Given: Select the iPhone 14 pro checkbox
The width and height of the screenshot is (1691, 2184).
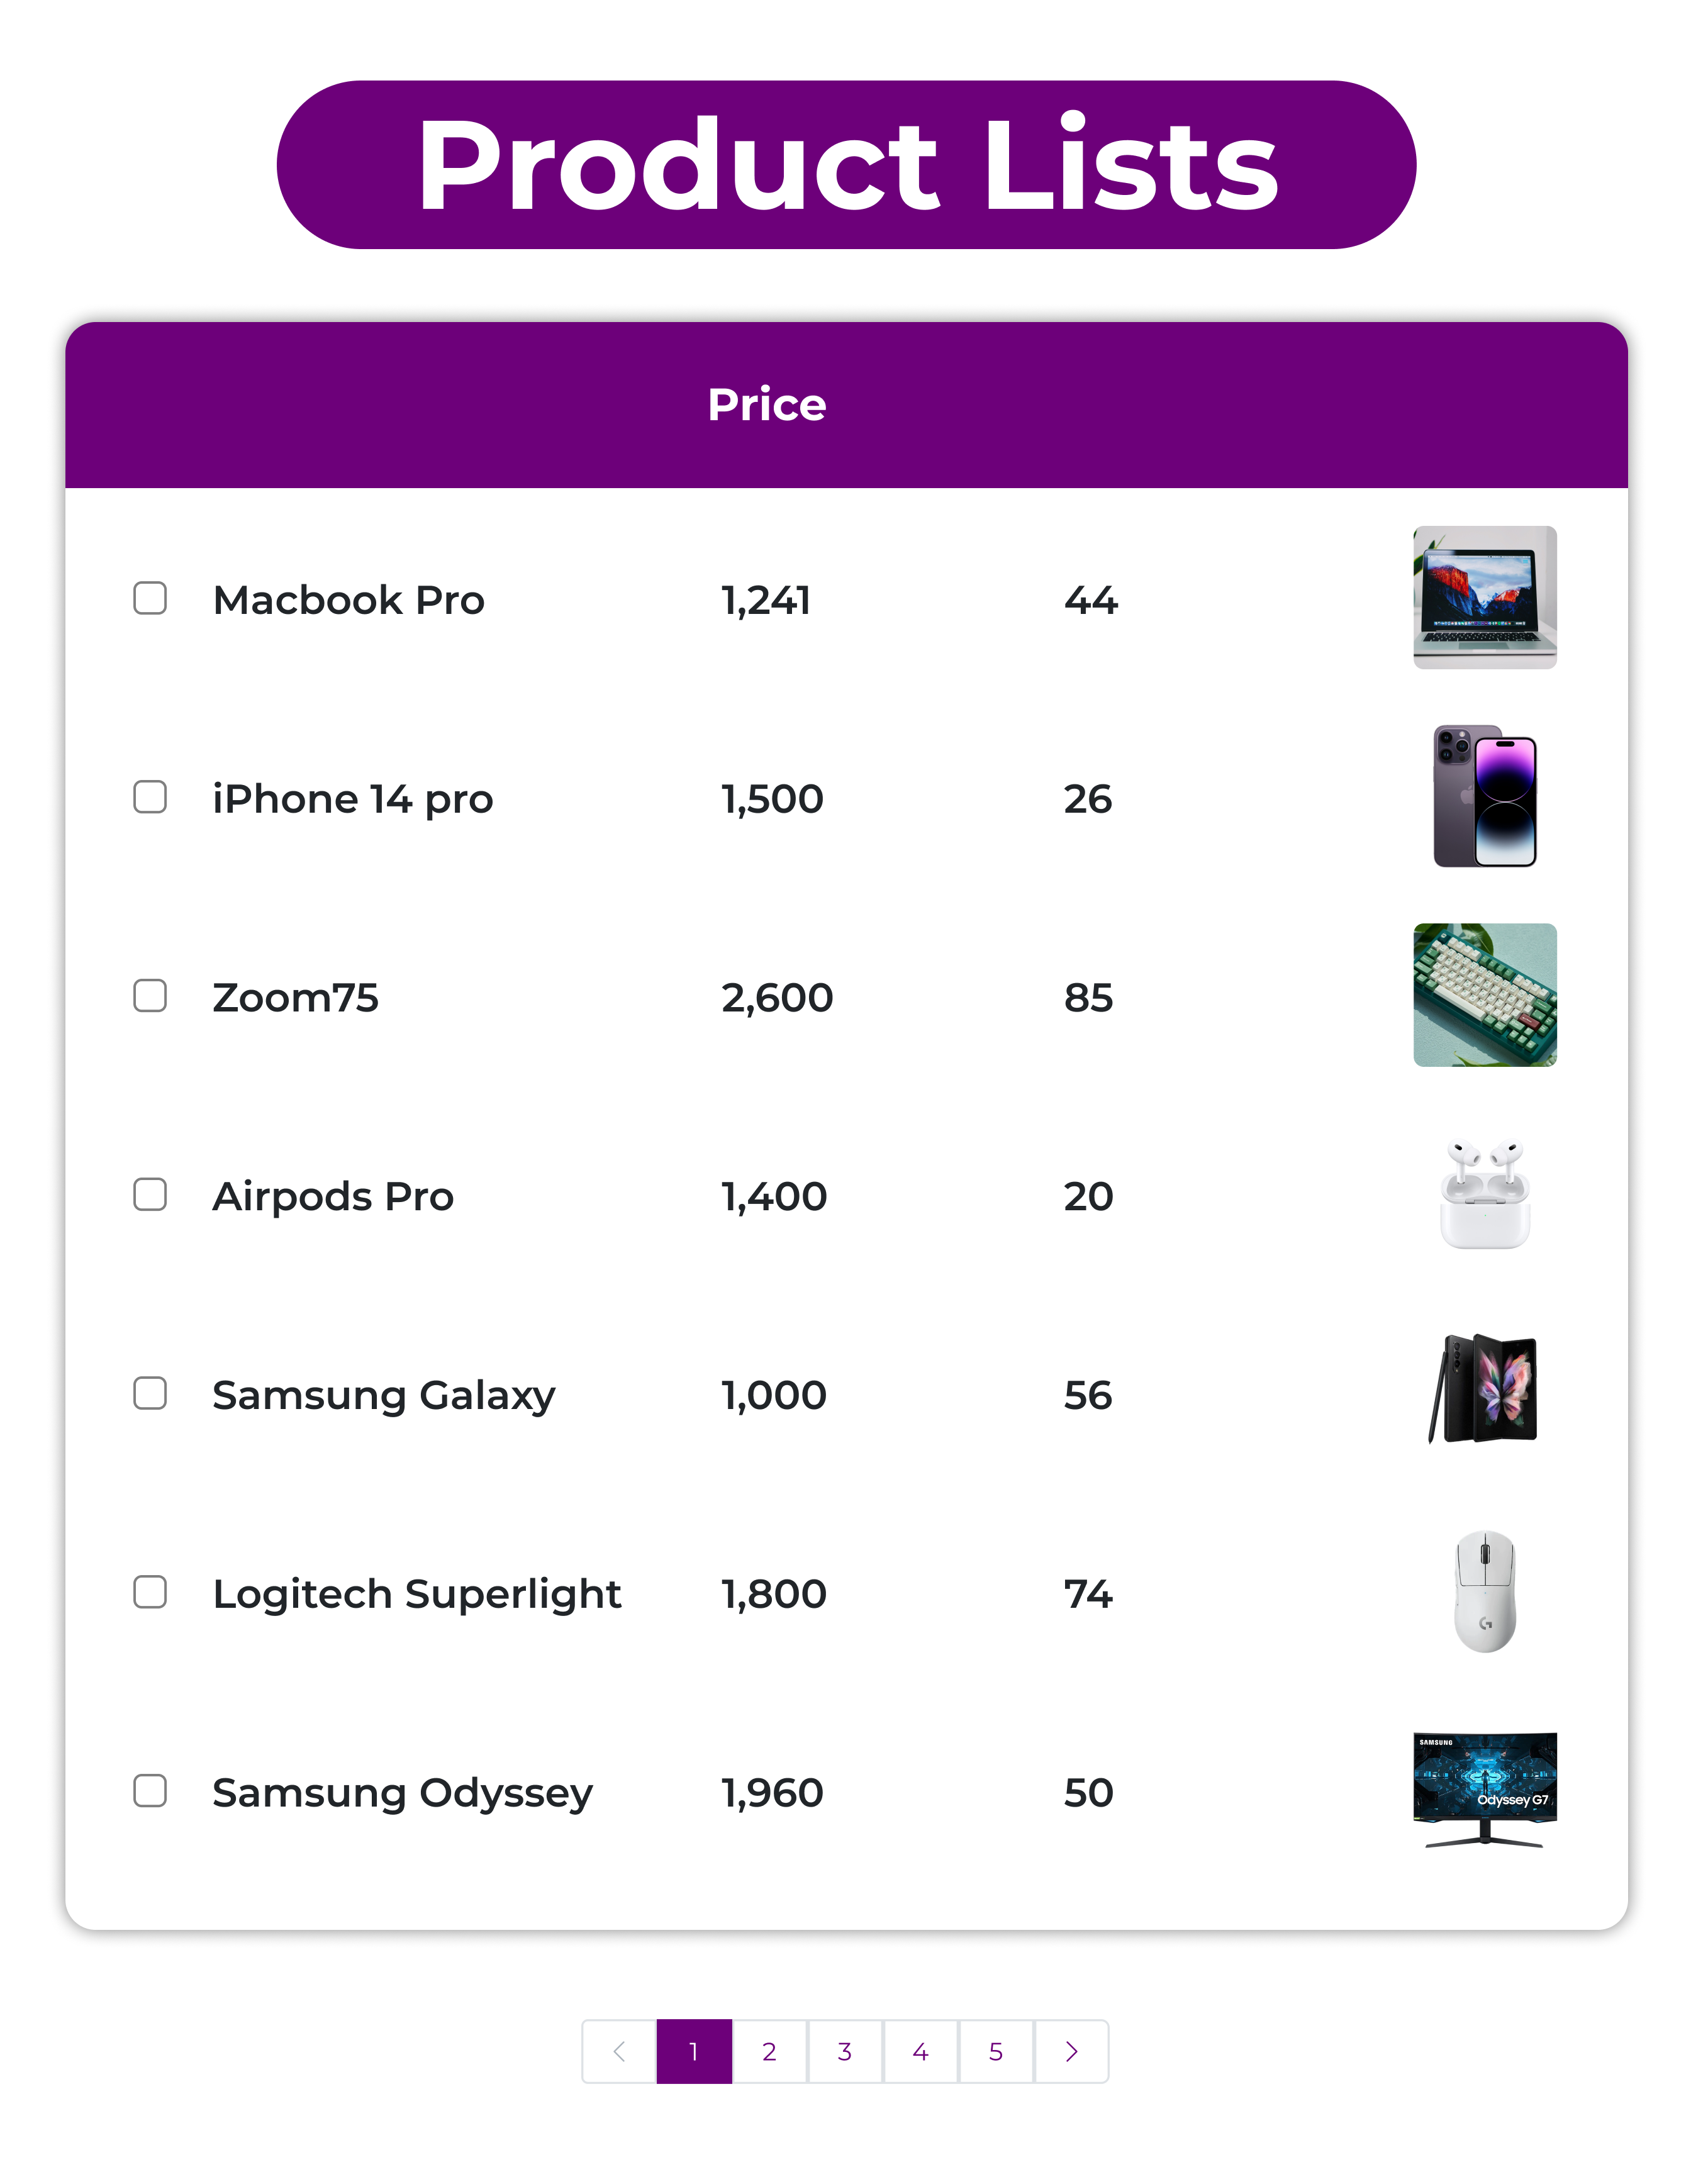Looking at the screenshot, I should (x=150, y=797).
